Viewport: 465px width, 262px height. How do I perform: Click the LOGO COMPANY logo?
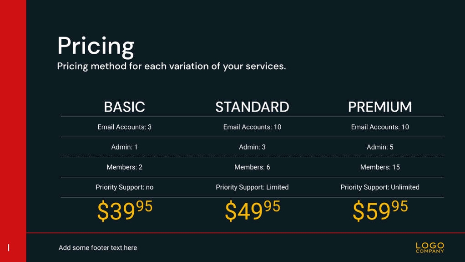click(430, 247)
